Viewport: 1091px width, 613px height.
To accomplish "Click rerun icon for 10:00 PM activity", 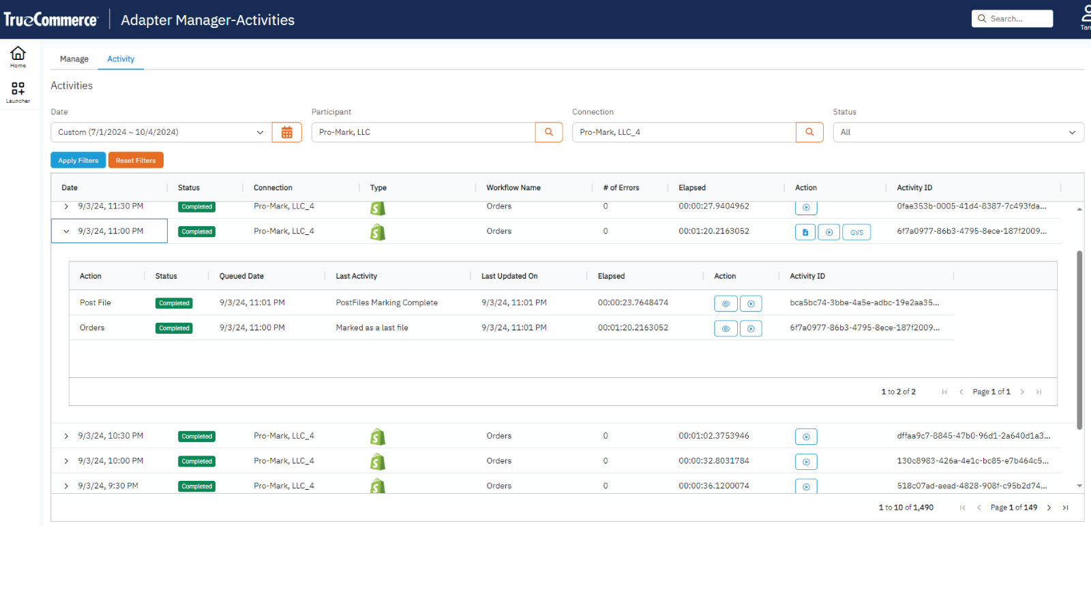I will pos(806,462).
